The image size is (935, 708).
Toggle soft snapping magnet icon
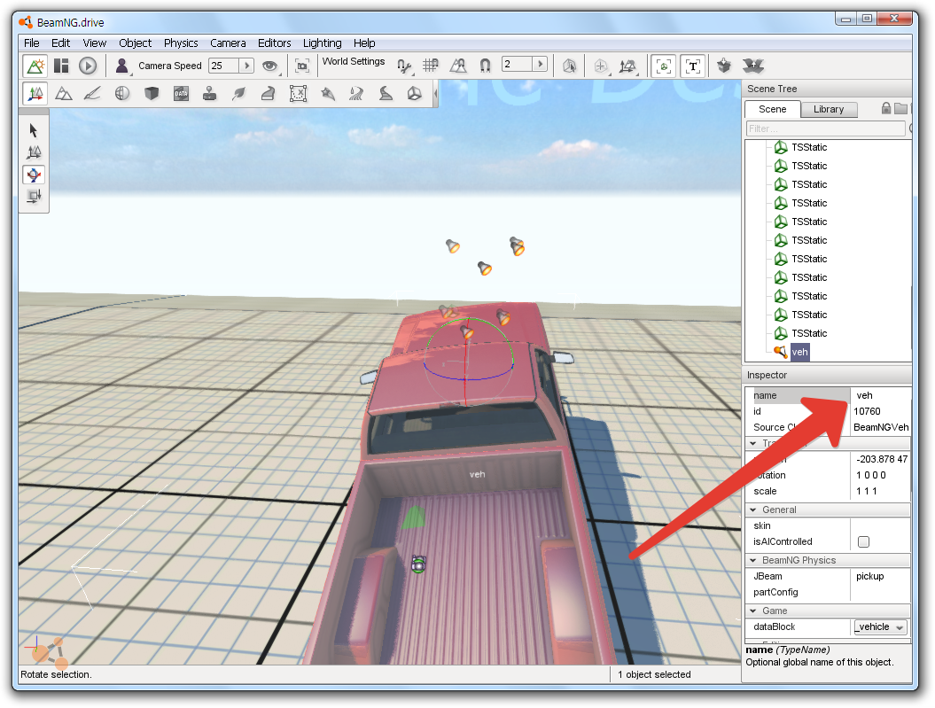tap(486, 66)
